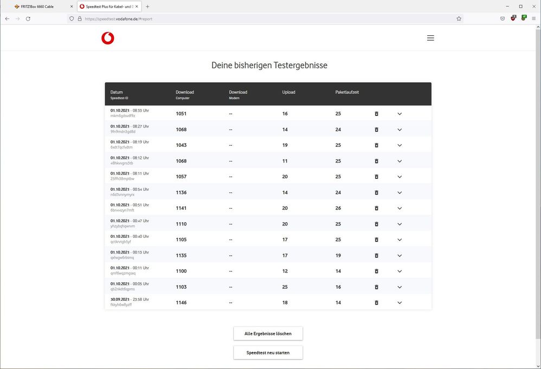Delete the 01.10.2021 00:51 Uhr result
The image size is (541, 369).
point(376,208)
